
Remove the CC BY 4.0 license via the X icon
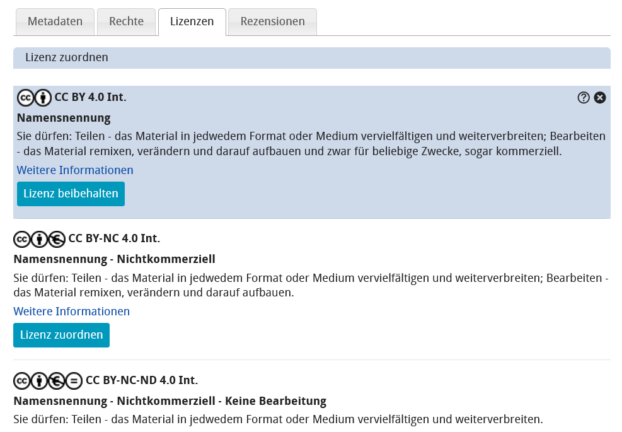tap(599, 98)
